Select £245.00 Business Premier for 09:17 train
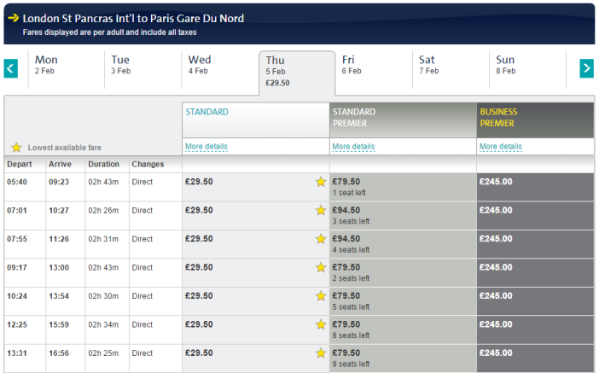The width and height of the screenshot is (599, 373). [536, 273]
